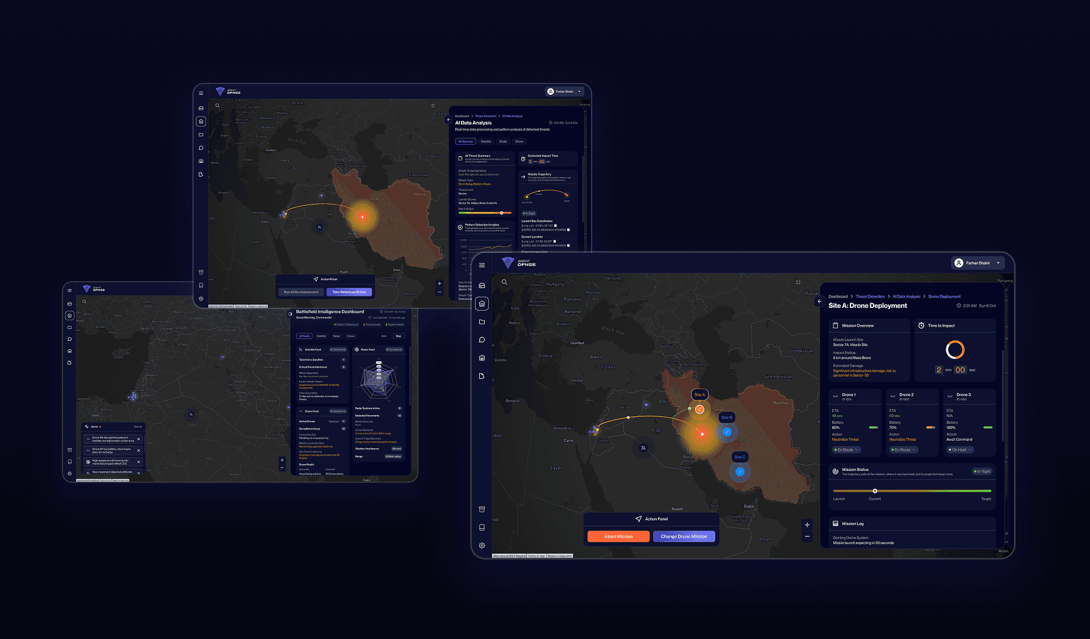Select the Radar tab in AI Data Analysis

click(x=503, y=141)
